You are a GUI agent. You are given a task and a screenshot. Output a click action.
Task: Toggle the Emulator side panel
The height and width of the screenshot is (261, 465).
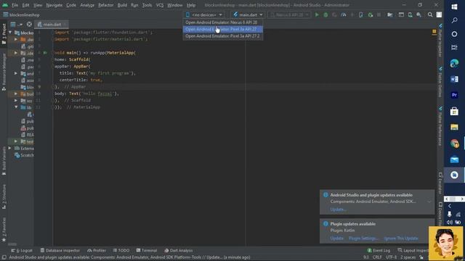pyautogui.click(x=440, y=183)
